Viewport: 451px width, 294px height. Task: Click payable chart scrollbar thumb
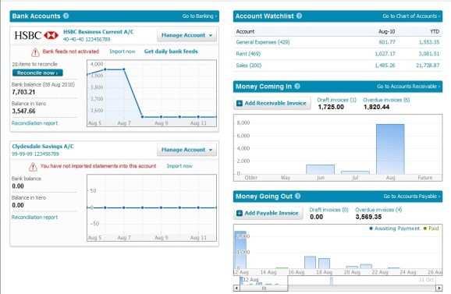264,288
